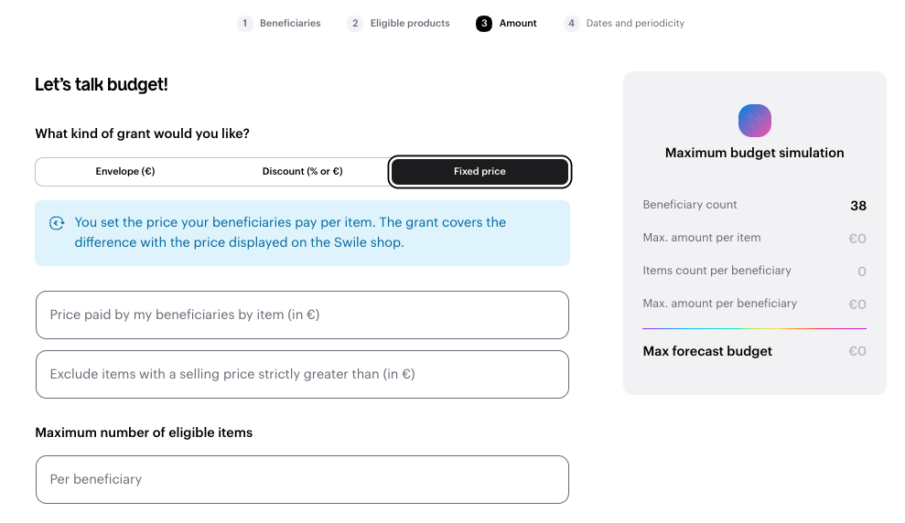Click the gradient Swile simulation icon
Screen dimensions: 905x523
coord(754,121)
